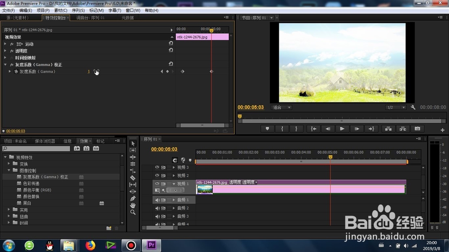Toggle visibility of Video 1 track
The height and width of the screenshot is (252, 449).
(x=157, y=184)
